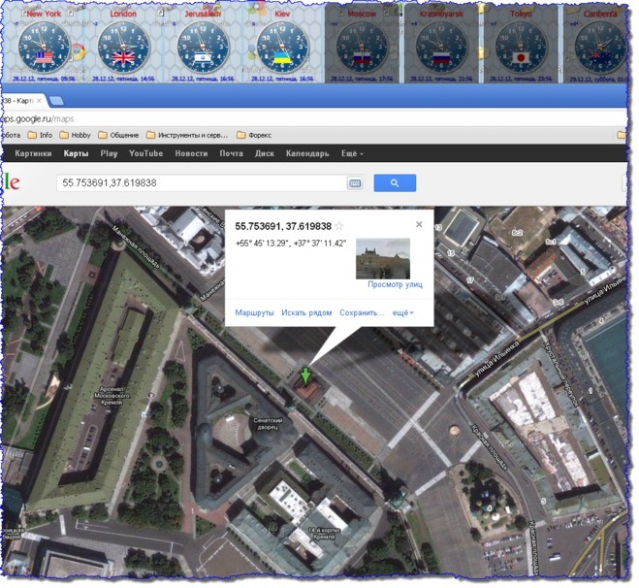Click the Маршруты directions link

point(254,312)
